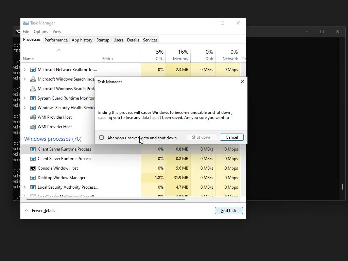
Task: Click Desktop Window Manager icon
Action: pos(33,178)
